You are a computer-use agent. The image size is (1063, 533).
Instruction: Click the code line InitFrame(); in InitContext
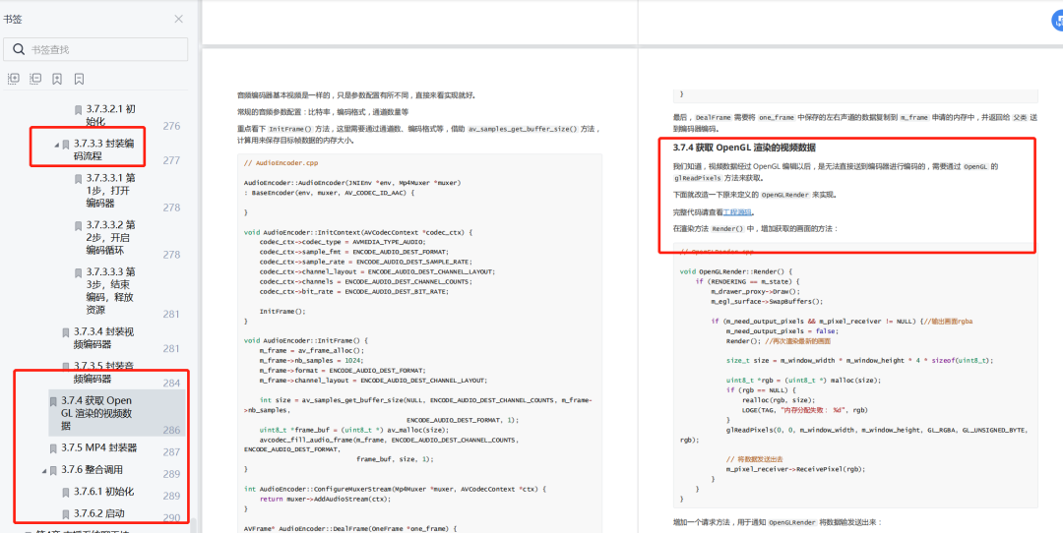(282, 311)
